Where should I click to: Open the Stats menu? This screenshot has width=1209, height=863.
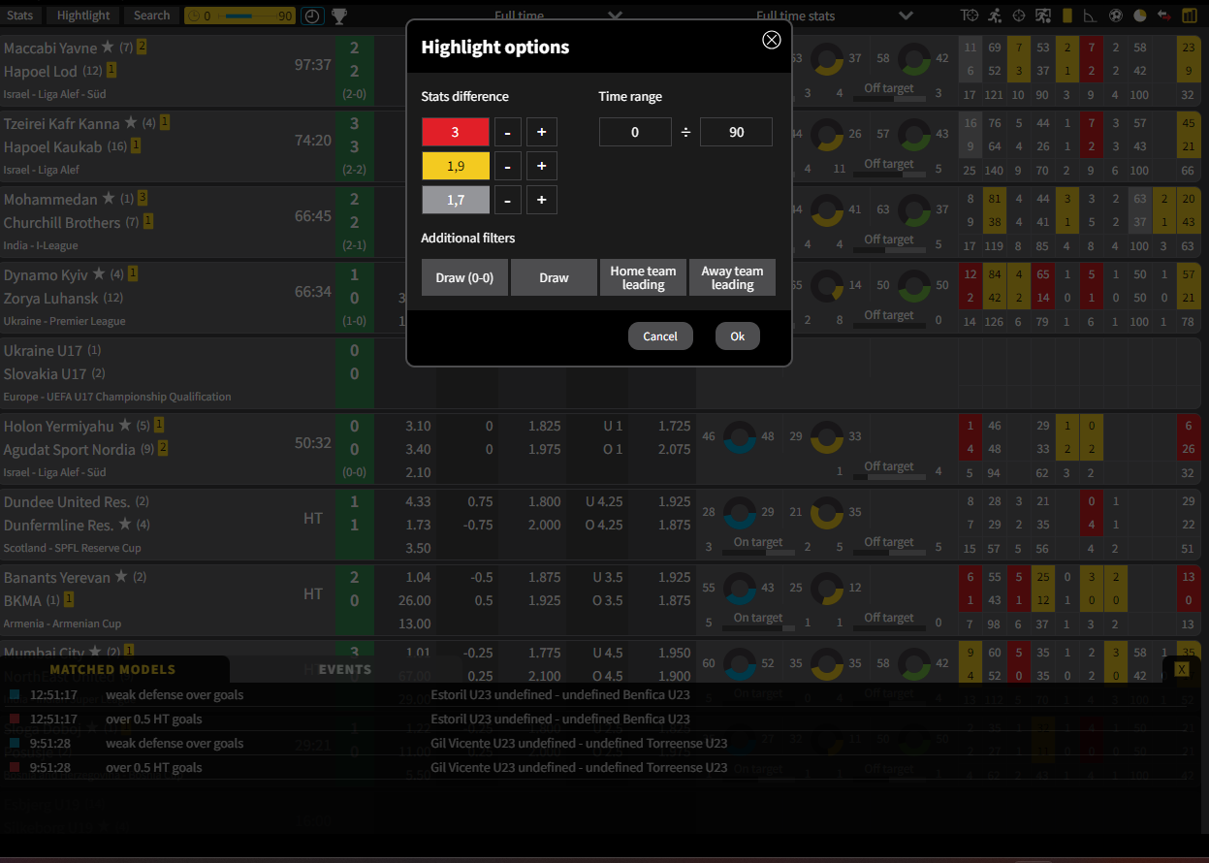pos(19,16)
